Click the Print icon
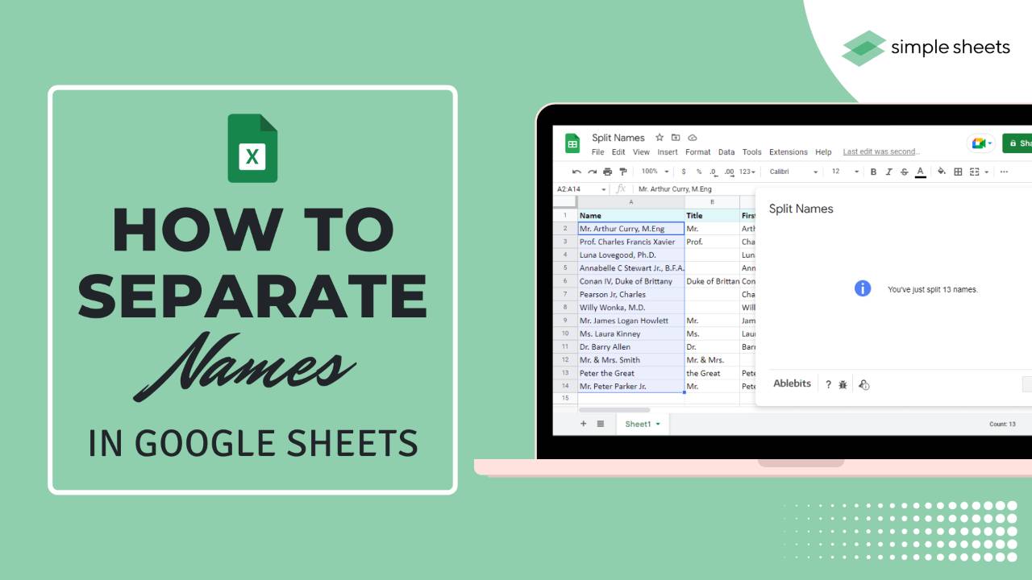Viewport: 1032px width, 580px height. 607,172
